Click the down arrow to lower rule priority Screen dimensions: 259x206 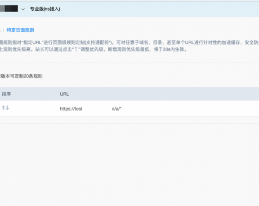[x=8, y=108]
